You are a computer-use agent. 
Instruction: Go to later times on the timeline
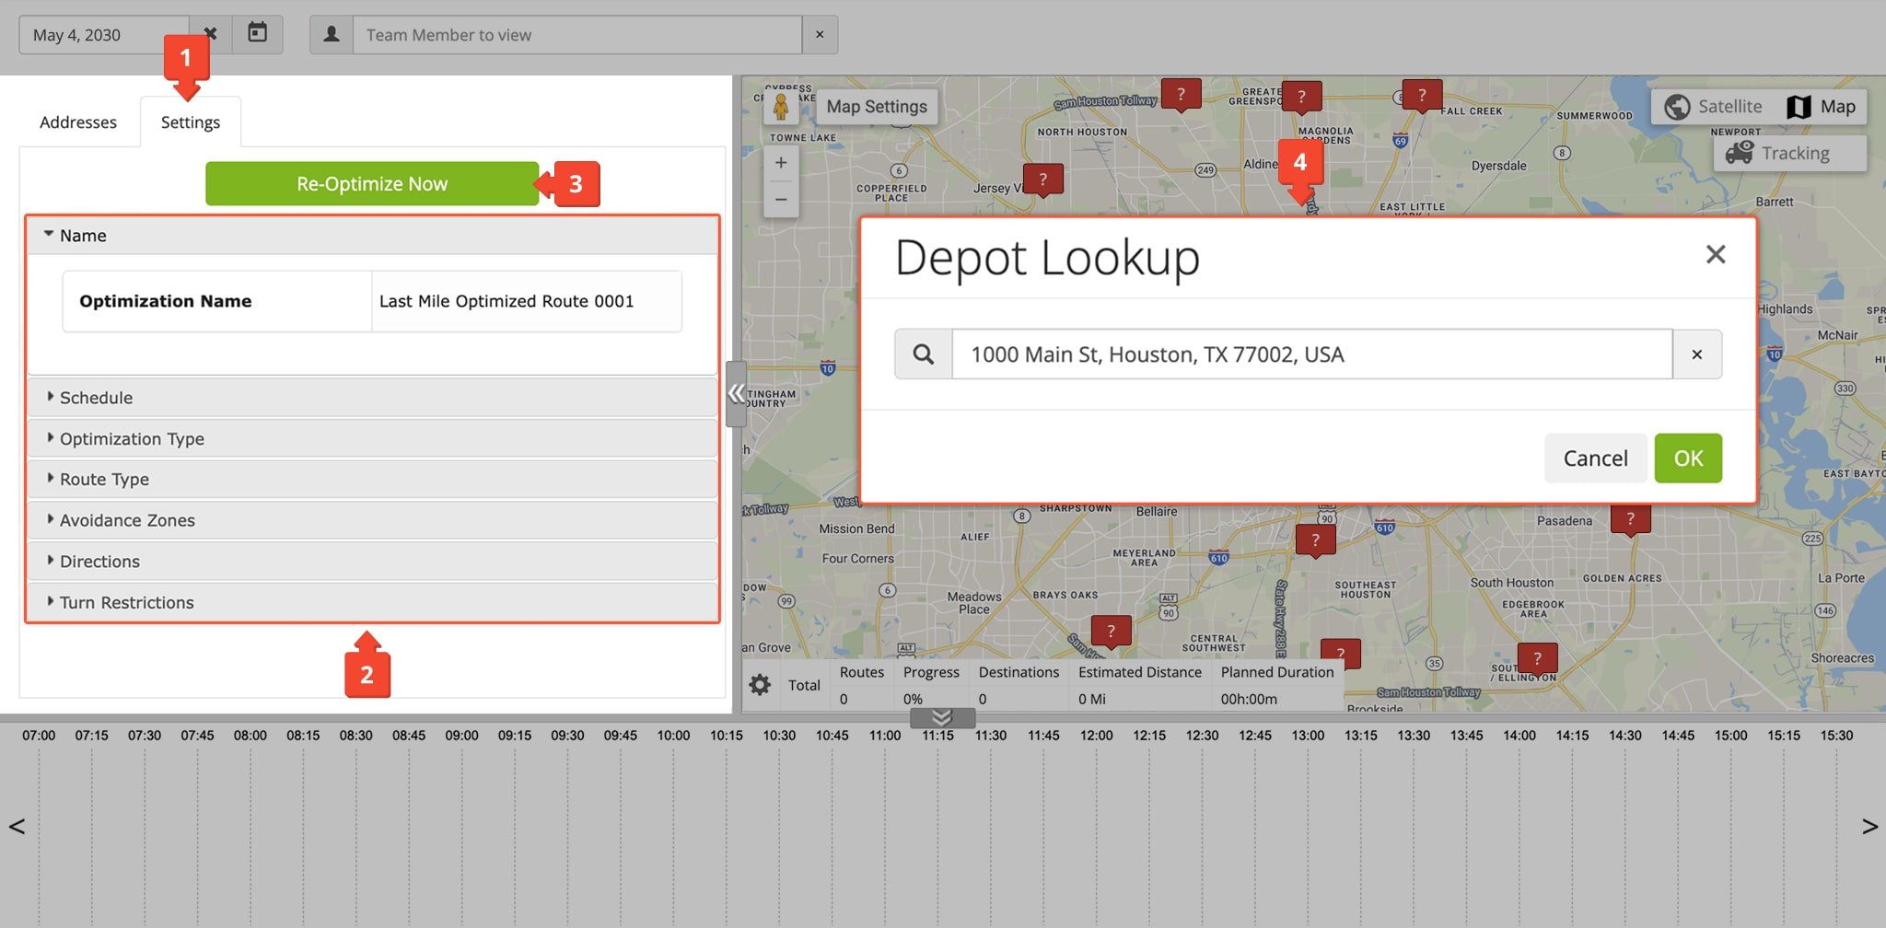pyautogui.click(x=1869, y=826)
